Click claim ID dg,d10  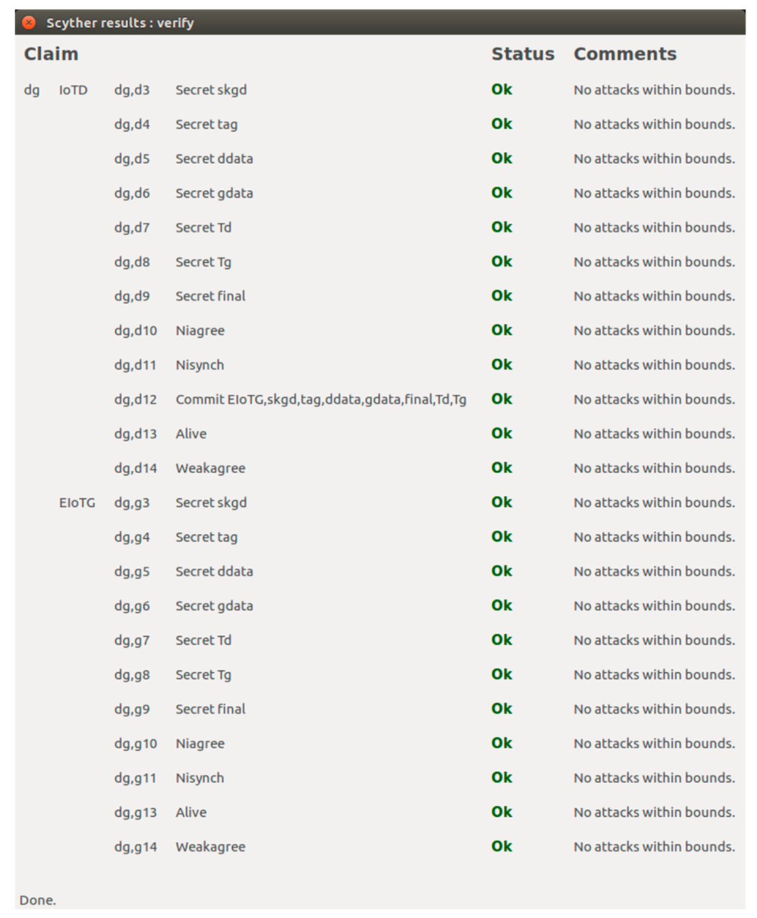(x=135, y=331)
